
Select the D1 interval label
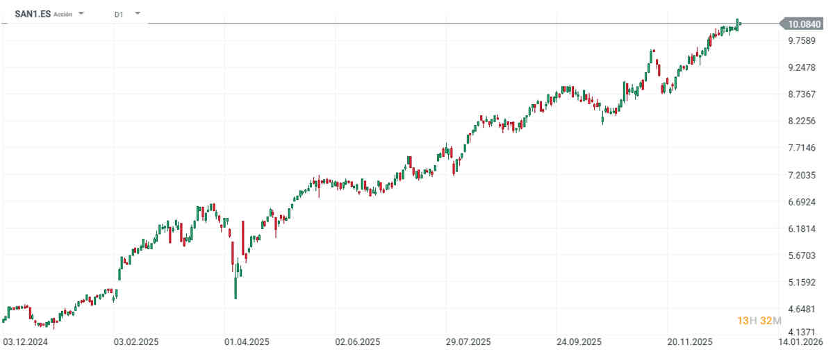[119, 13]
